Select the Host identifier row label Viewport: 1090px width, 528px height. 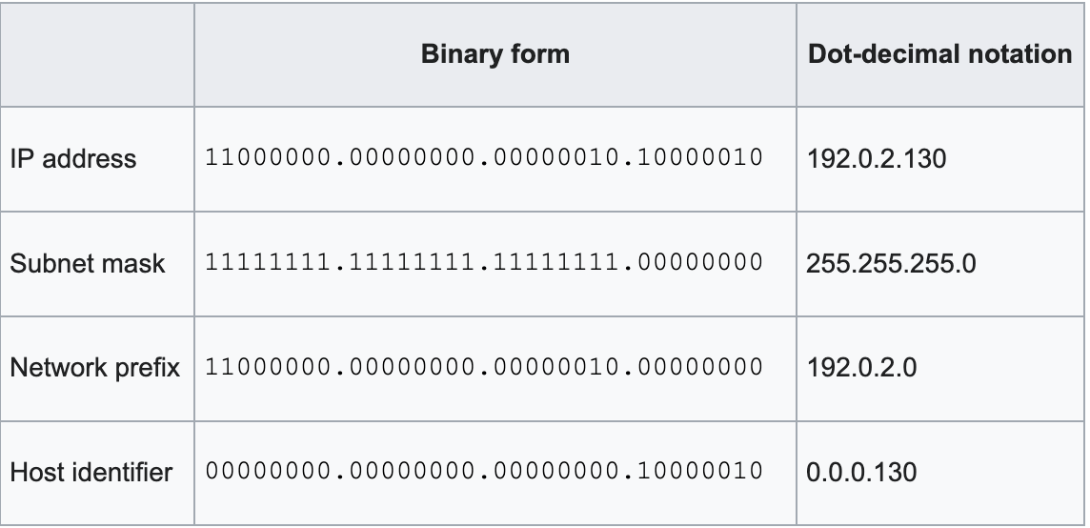tap(91, 473)
